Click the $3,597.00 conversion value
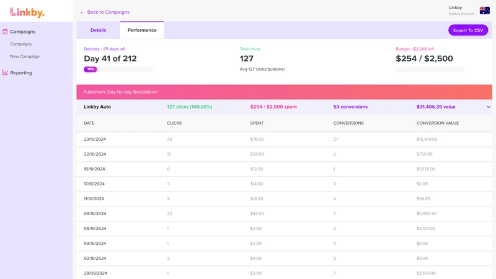Image resolution: width=496 pixels, height=279 pixels. pyautogui.click(x=426, y=273)
